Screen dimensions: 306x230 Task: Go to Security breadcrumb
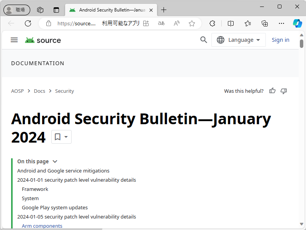64,91
